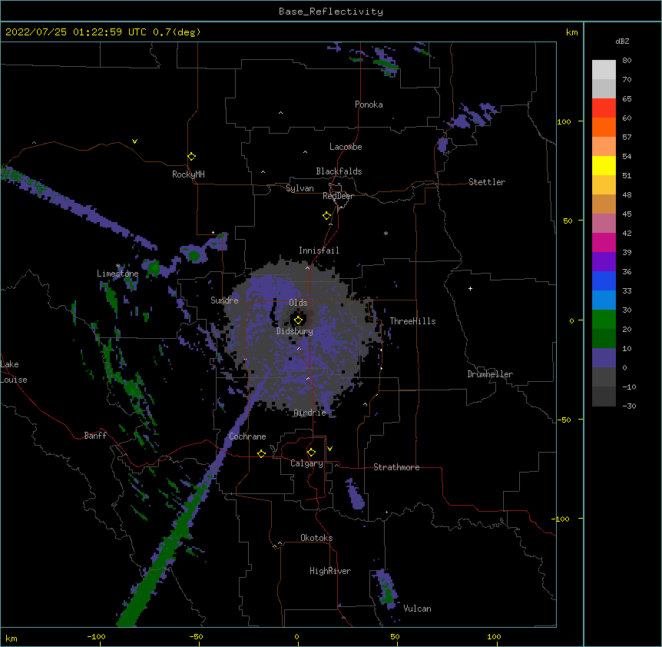Click the Vulcan city label
Screen dimensions: 662x647
click(x=418, y=609)
